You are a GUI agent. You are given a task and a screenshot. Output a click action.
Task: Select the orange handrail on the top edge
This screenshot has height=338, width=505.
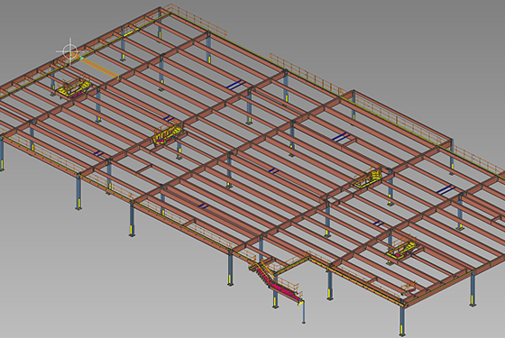pos(197,19)
